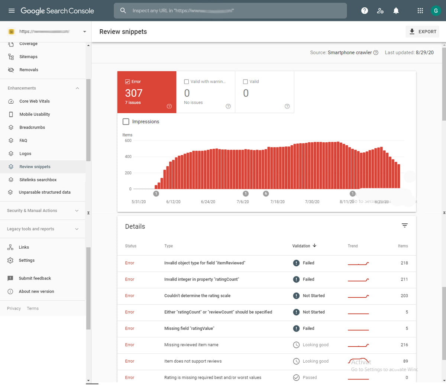Open the Terms link
446x385 pixels.
[x=33, y=308]
